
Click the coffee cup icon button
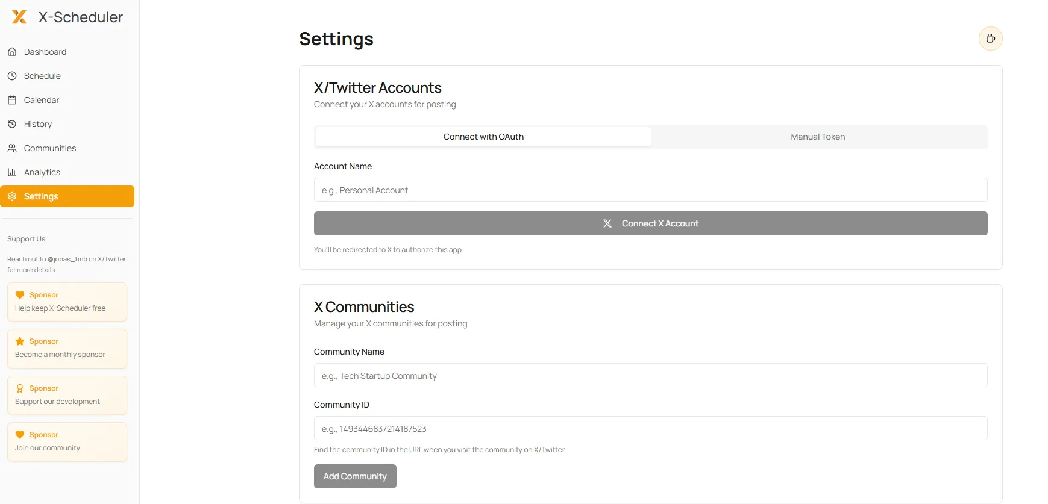tap(990, 39)
